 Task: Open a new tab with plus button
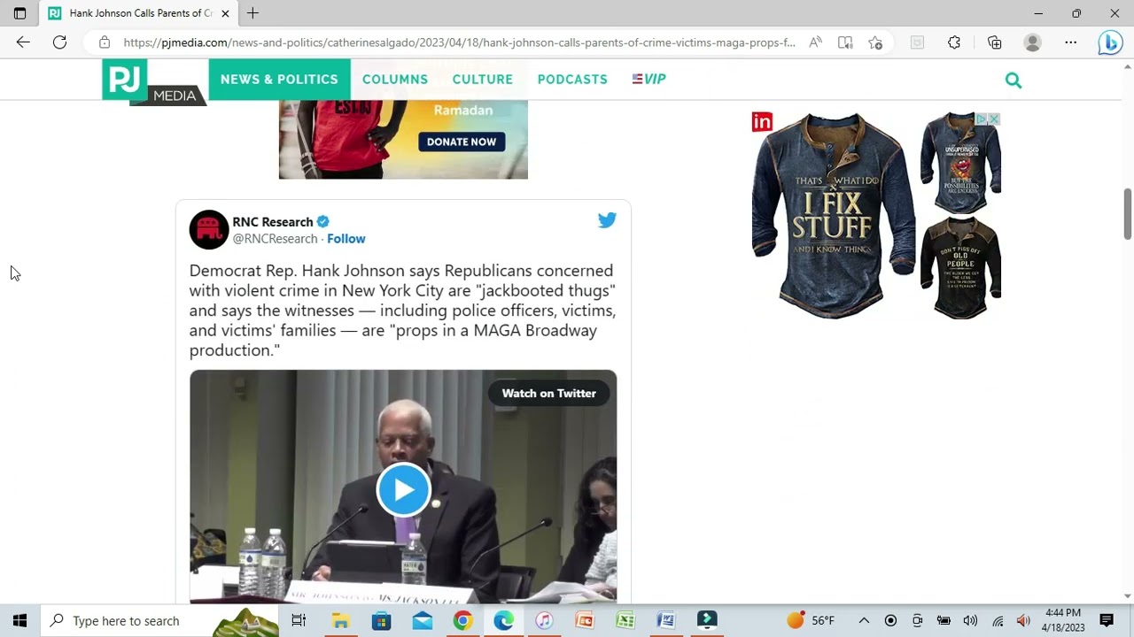point(253,13)
